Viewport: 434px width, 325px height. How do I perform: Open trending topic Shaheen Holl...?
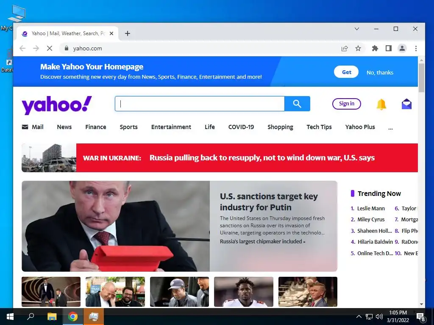point(375,231)
